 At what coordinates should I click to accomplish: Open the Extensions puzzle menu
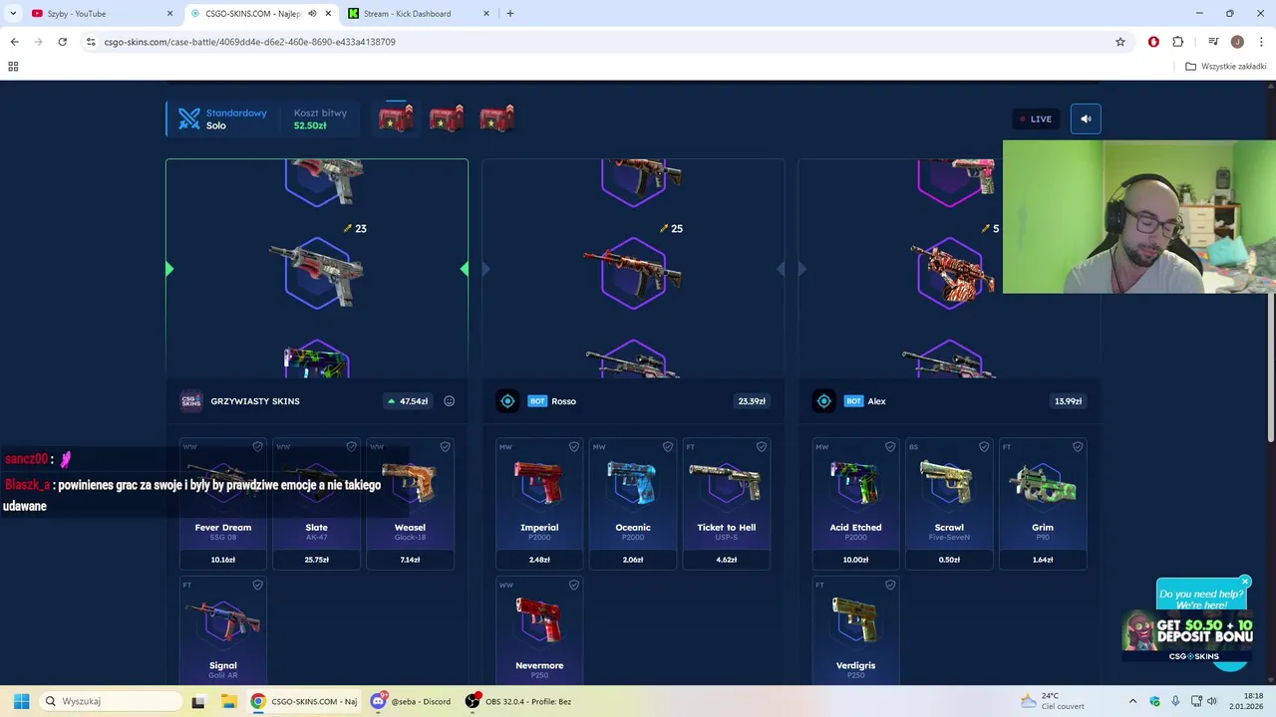click(1178, 42)
